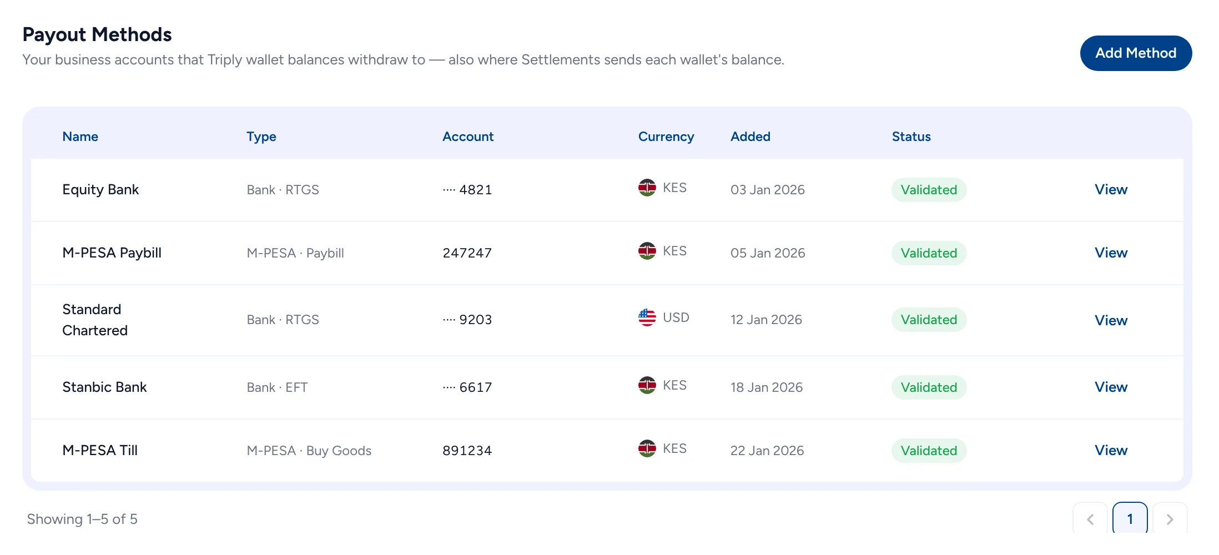
Task: Open View link for M-PESA Paybill
Action: (x=1111, y=253)
